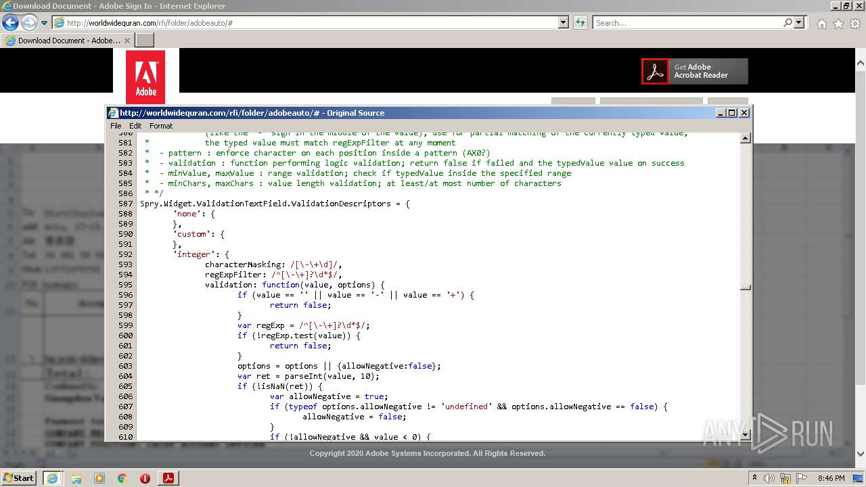
Task: Open Adobe Reader taskbar icon
Action: point(168,478)
